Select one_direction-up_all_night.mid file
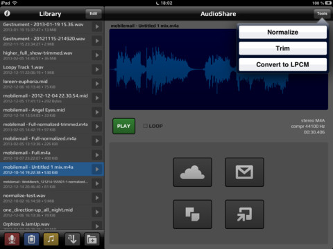 click(52, 212)
